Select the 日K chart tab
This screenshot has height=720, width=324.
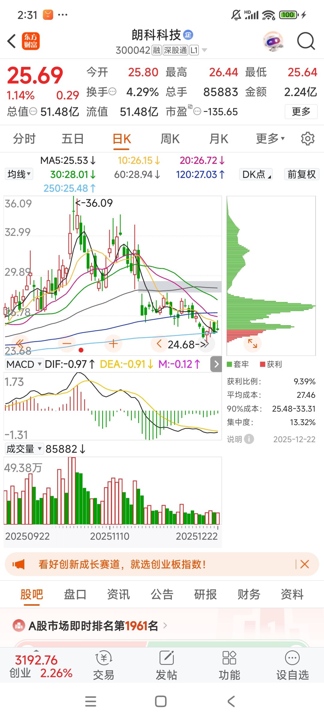point(121,139)
